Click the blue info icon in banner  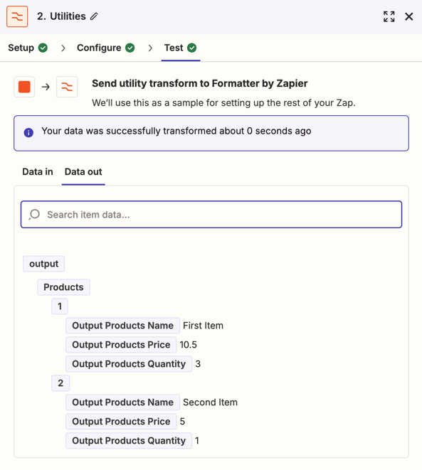click(x=28, y=132)
